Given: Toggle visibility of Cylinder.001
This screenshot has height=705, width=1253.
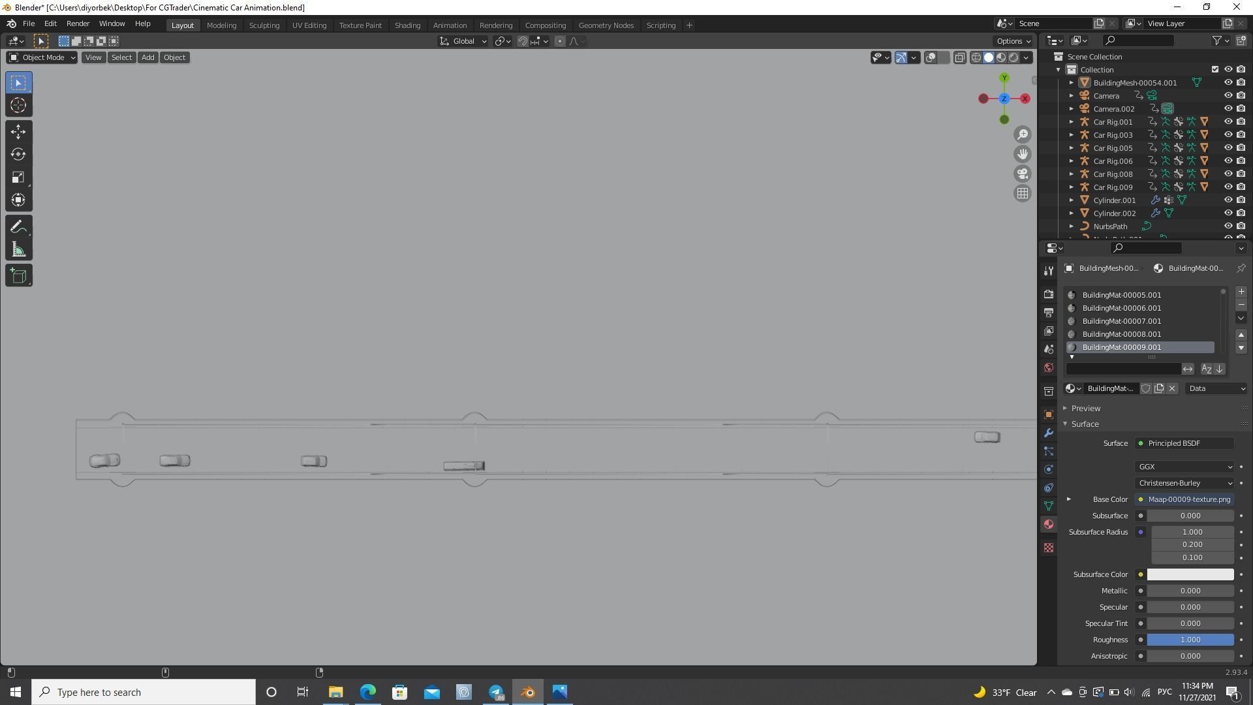Looking at the screenshot, I should 1228,200.
